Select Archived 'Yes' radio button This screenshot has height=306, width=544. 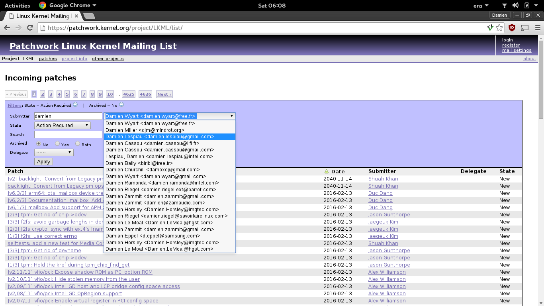[58, 144]
